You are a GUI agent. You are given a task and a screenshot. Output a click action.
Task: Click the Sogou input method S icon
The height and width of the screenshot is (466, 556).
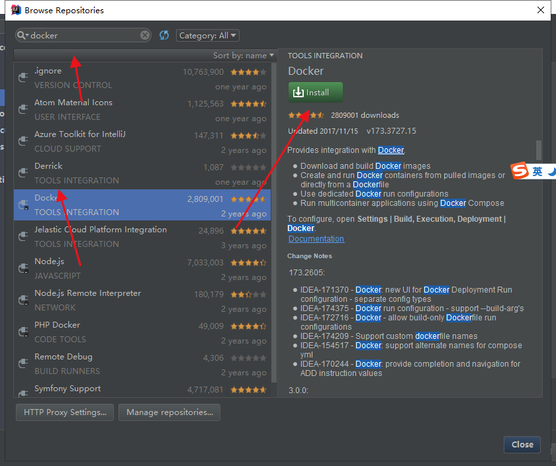(x=520, y=171)
